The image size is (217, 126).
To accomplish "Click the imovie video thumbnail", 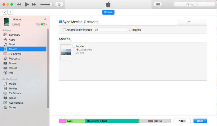I will coord(66,52).
